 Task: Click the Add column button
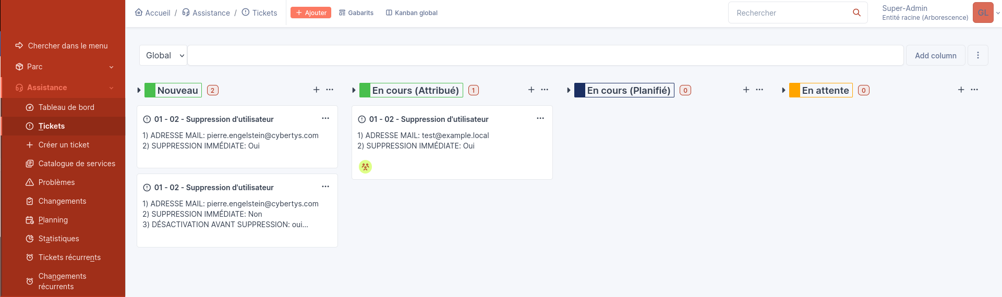[935, 55]
